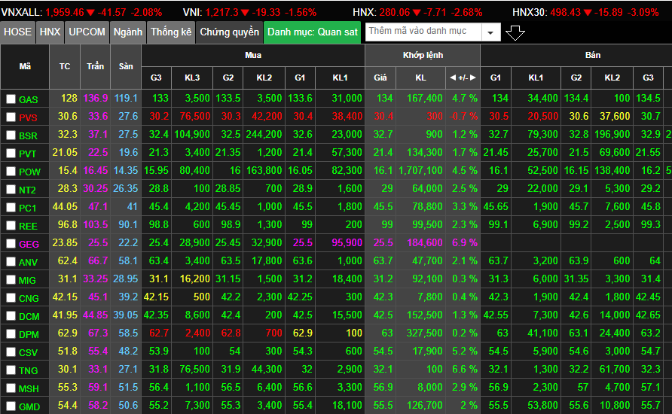Open the Ngành tab
The height and width of the screenshot is (414, 672).
tap(128, 32)
